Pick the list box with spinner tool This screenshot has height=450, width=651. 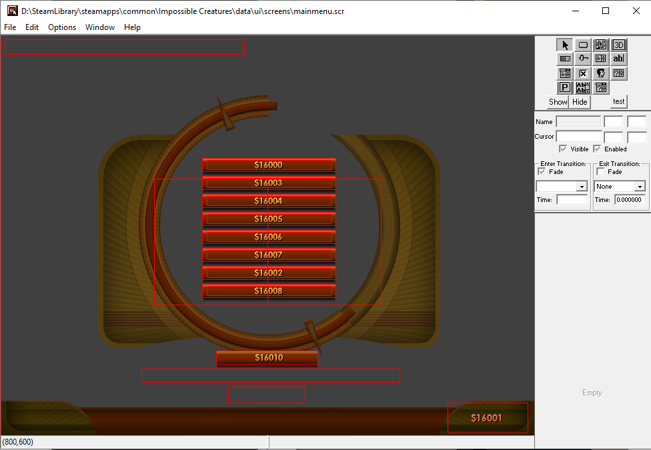click(601, 59)
